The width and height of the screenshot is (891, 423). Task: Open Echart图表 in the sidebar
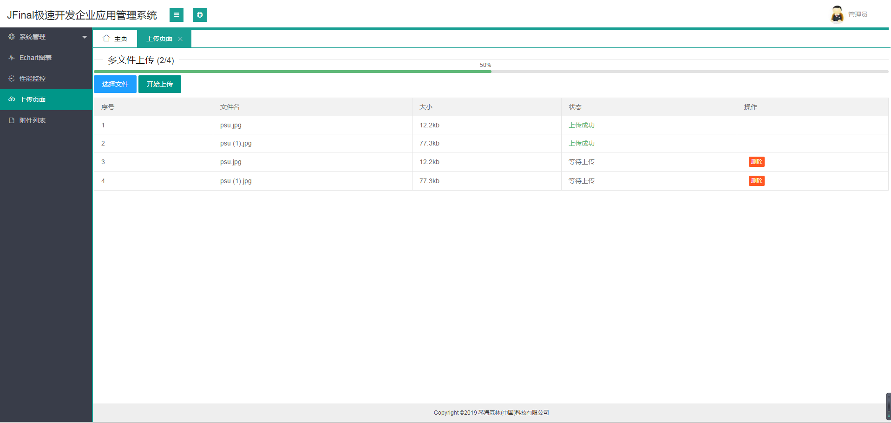[x=46, y=58]
